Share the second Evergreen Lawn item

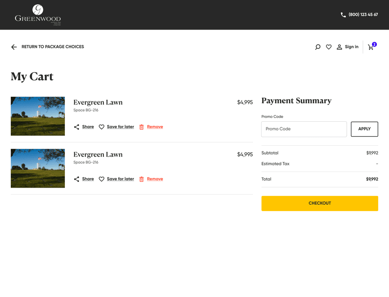pos(88,179)
